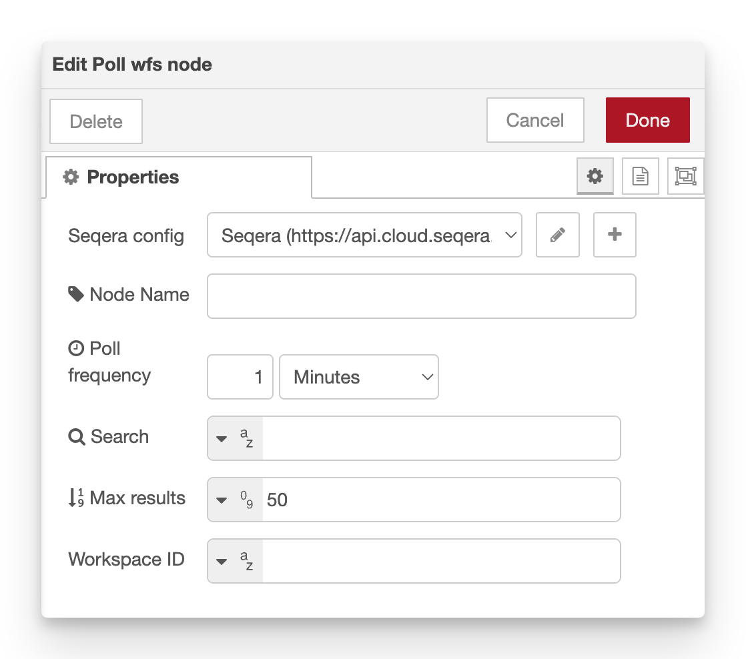Image resolution: width=746 pixels, height=659 pixels.
Task: Open the node Description tab document icon
Action: click(x=640, y=176)
